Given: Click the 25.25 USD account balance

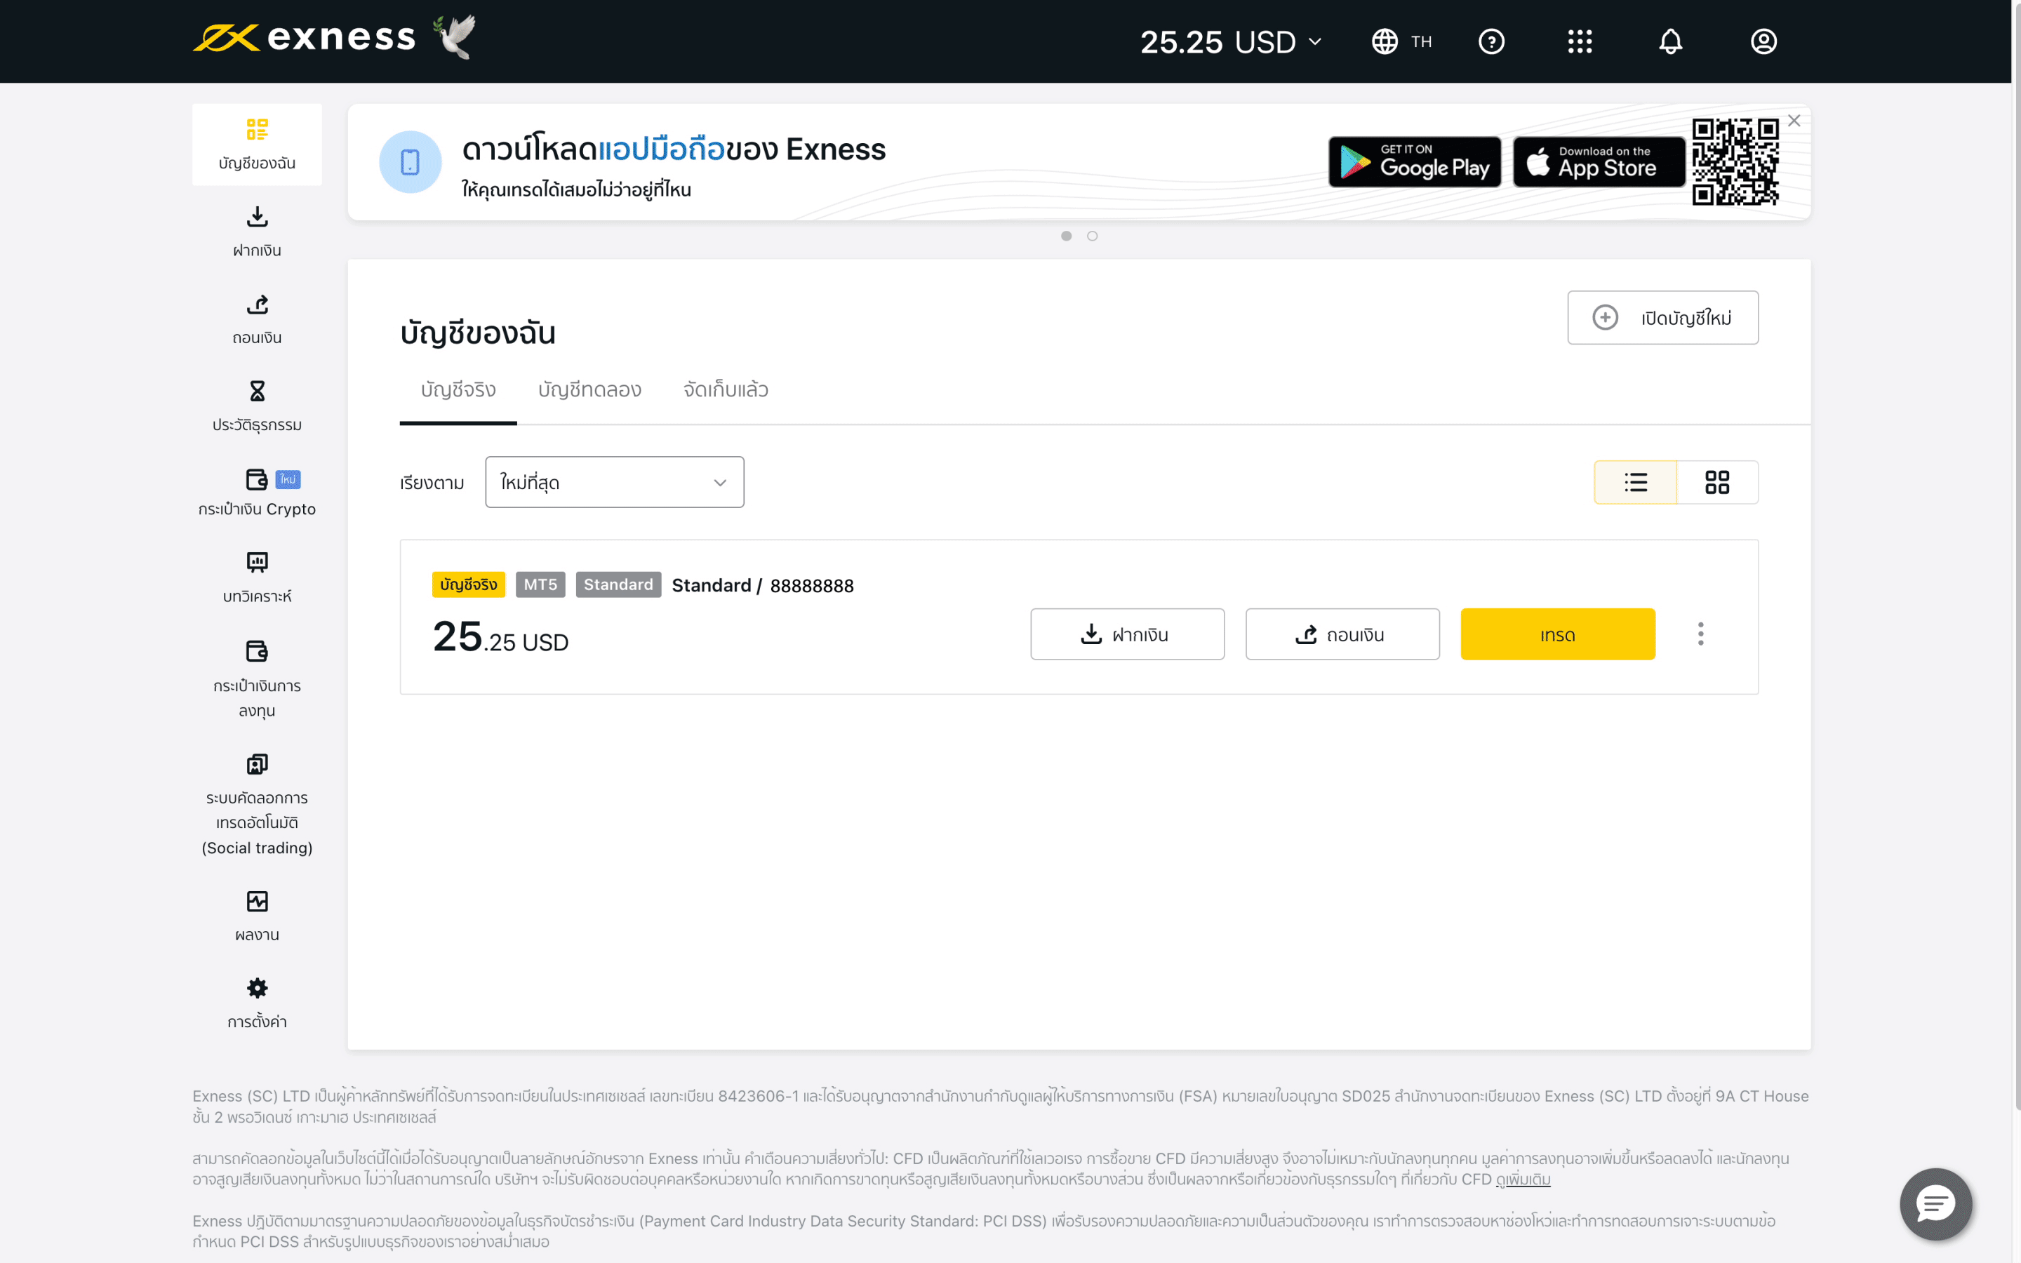Looking at the screenshot, I should (x=500, y=637).
